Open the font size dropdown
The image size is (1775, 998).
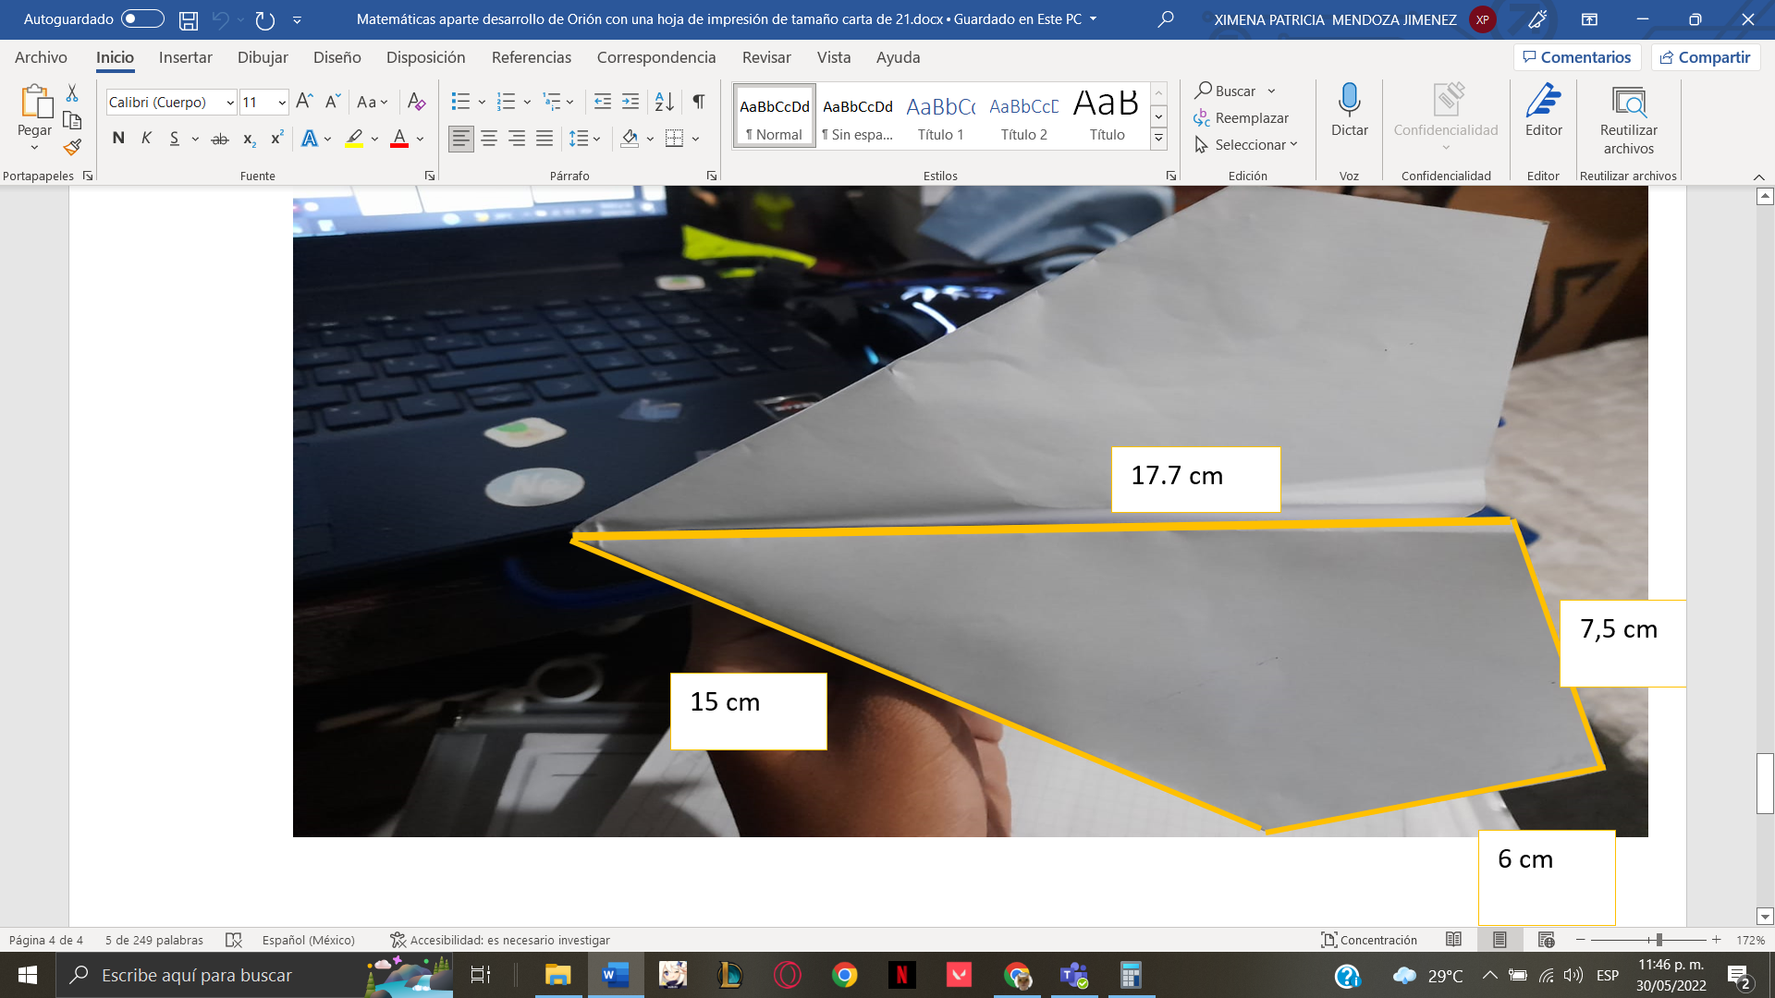coord(279,103)
